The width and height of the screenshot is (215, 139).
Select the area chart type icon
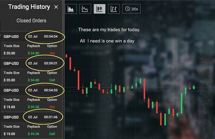click(71, 9)
